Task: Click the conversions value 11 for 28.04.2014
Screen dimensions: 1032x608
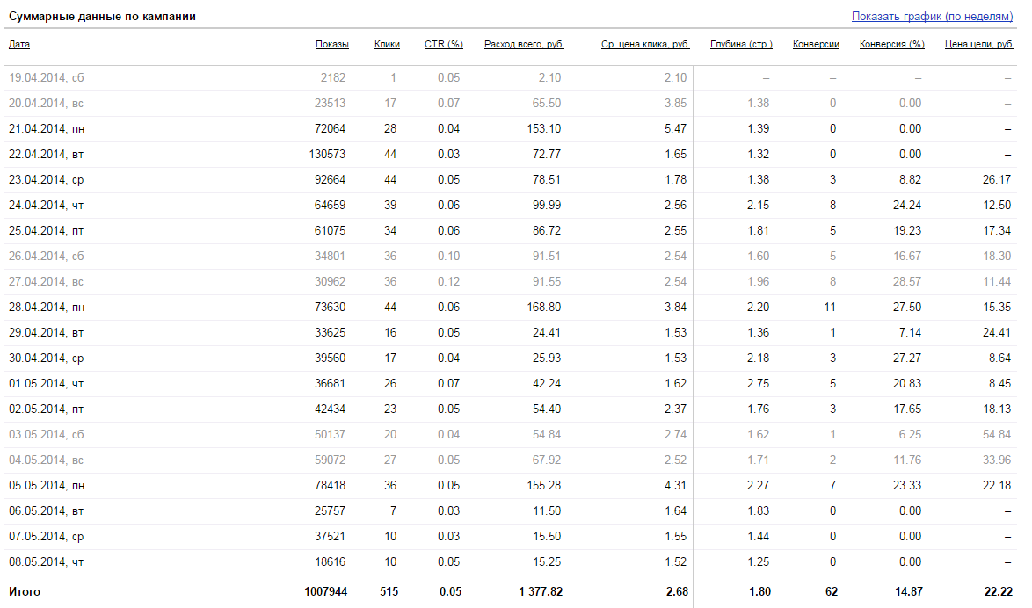Action: pos(832,308)
